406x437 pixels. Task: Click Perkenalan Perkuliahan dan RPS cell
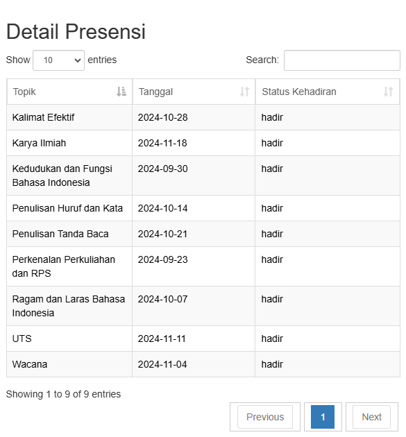[69, 266]
